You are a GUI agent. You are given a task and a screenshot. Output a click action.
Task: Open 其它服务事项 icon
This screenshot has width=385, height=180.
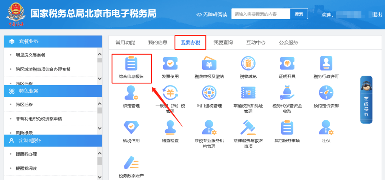[287, 127]
